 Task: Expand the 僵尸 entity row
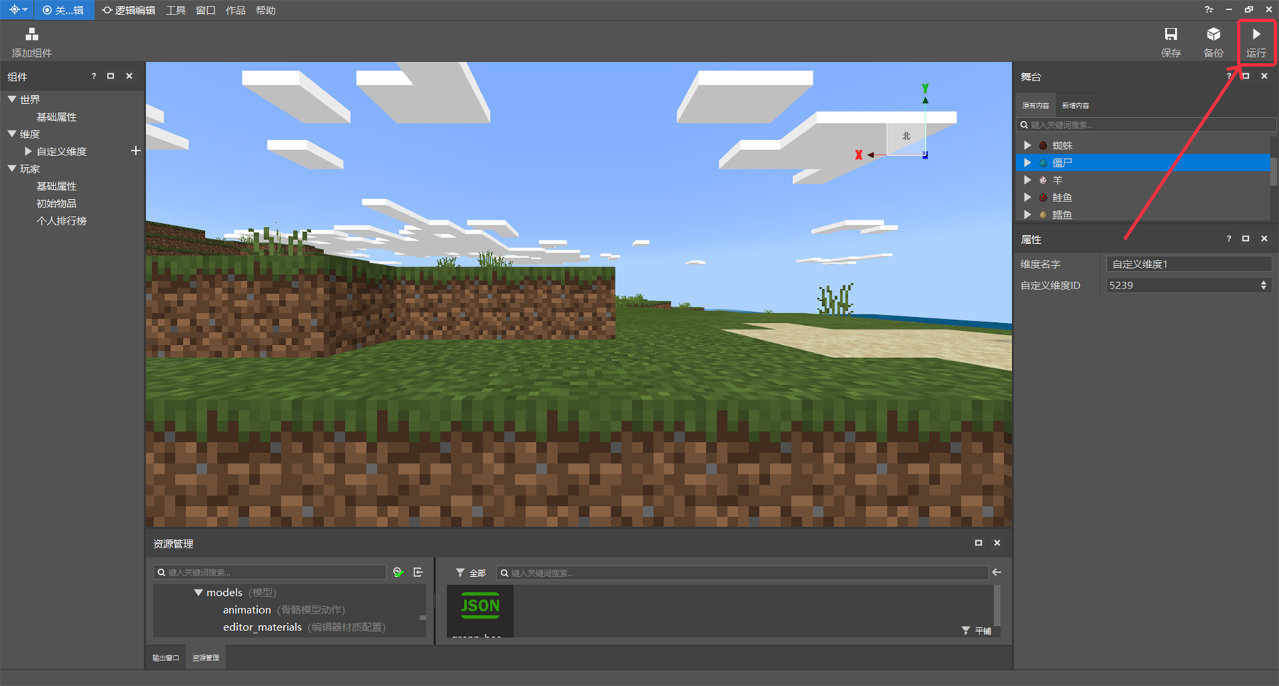[x=1027, y=163]
